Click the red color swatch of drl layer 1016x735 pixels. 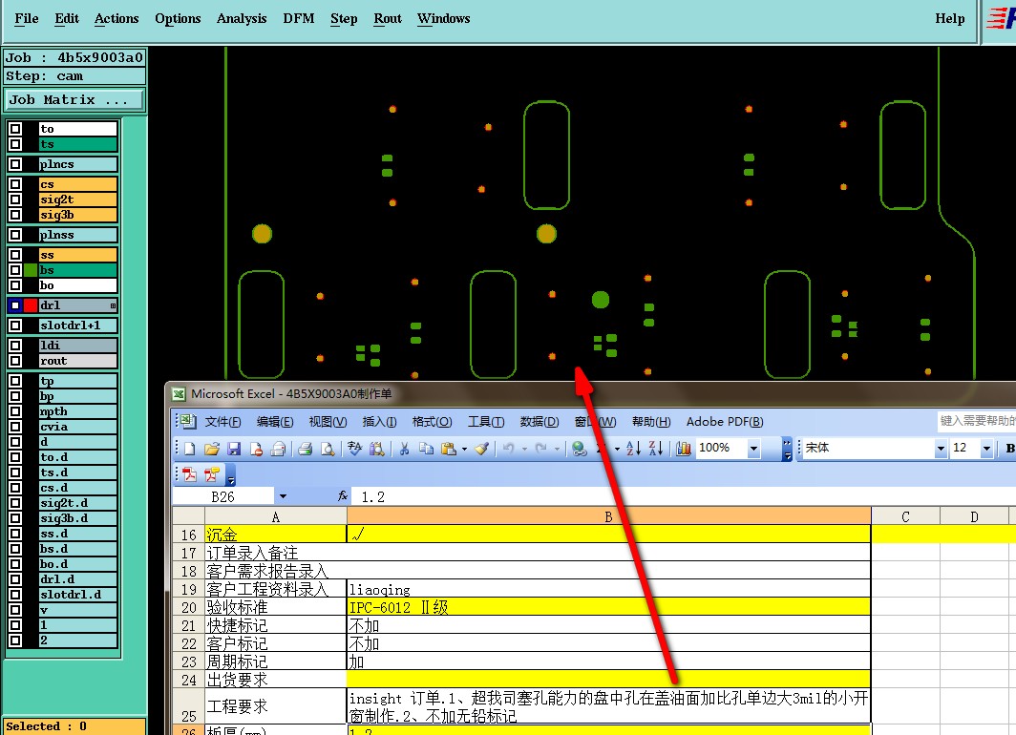(31, 305)
